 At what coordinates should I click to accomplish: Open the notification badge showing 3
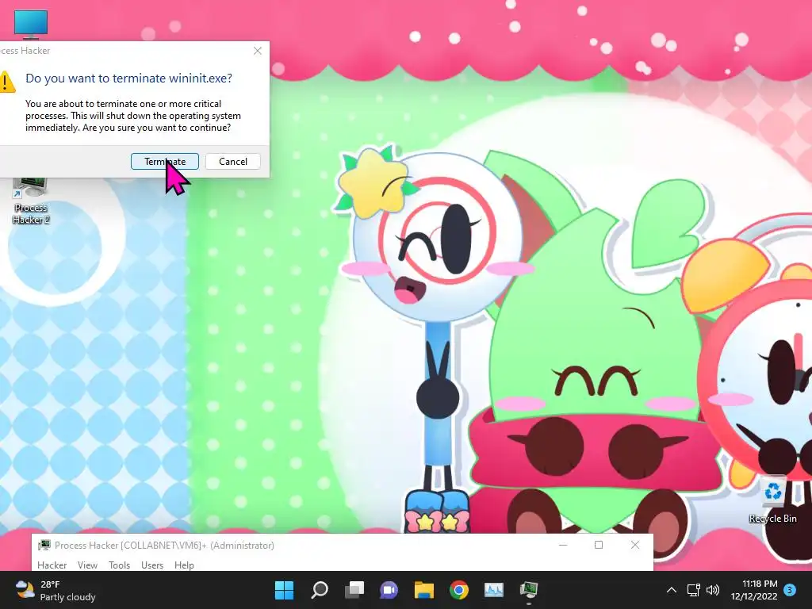[x=790, y=590]
